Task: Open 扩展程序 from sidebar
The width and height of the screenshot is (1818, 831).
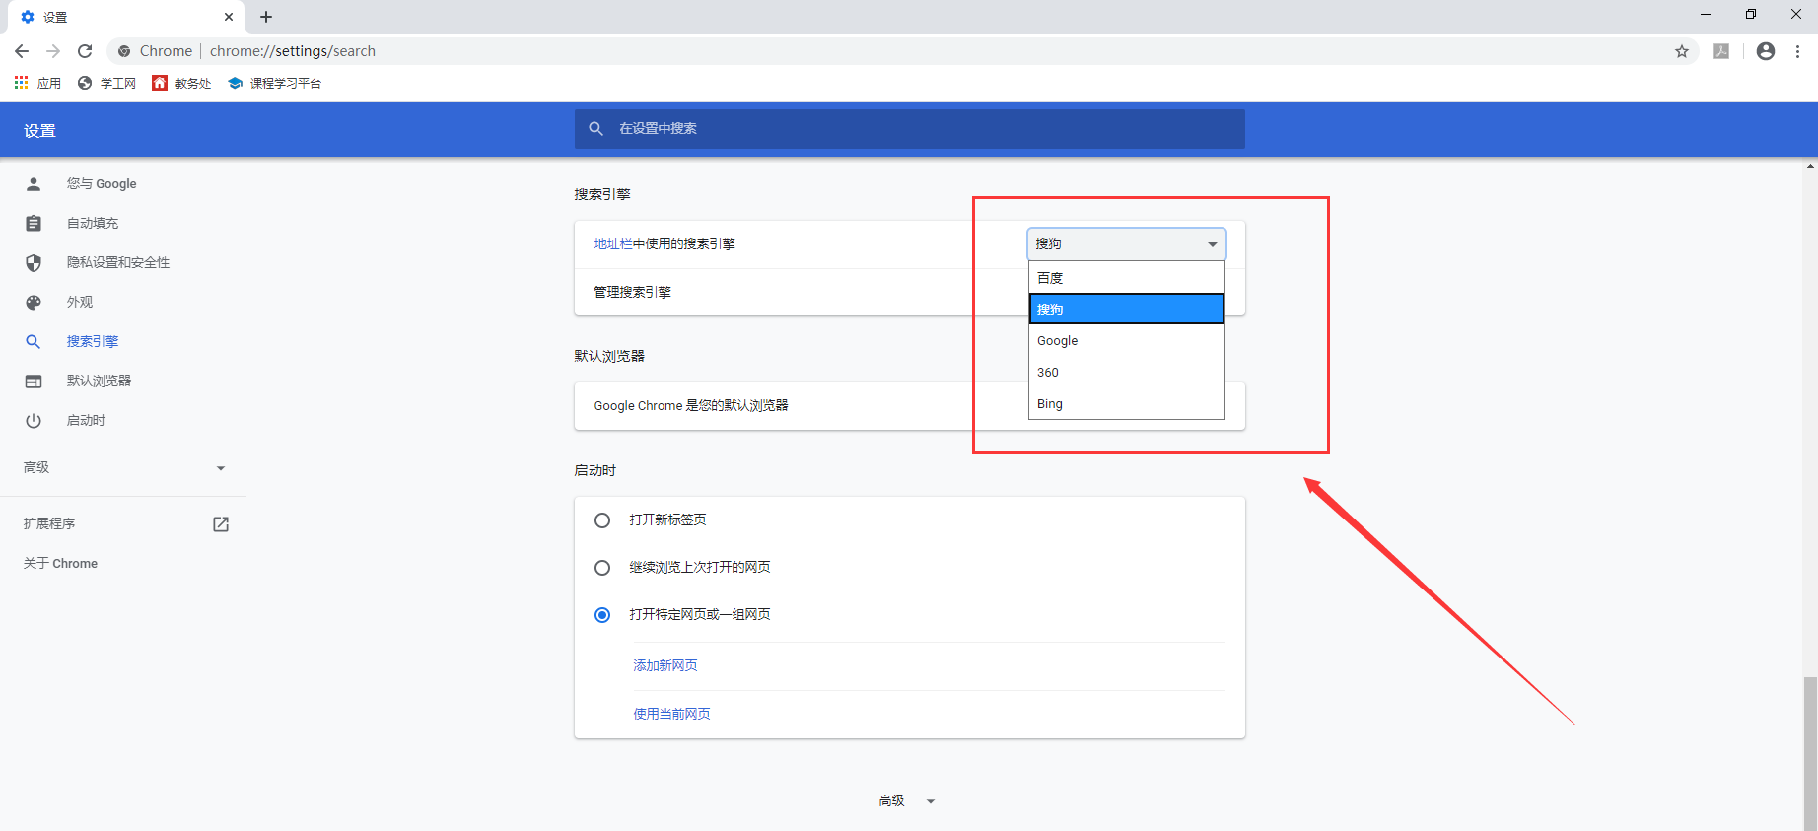Action: tap(49, 524)
